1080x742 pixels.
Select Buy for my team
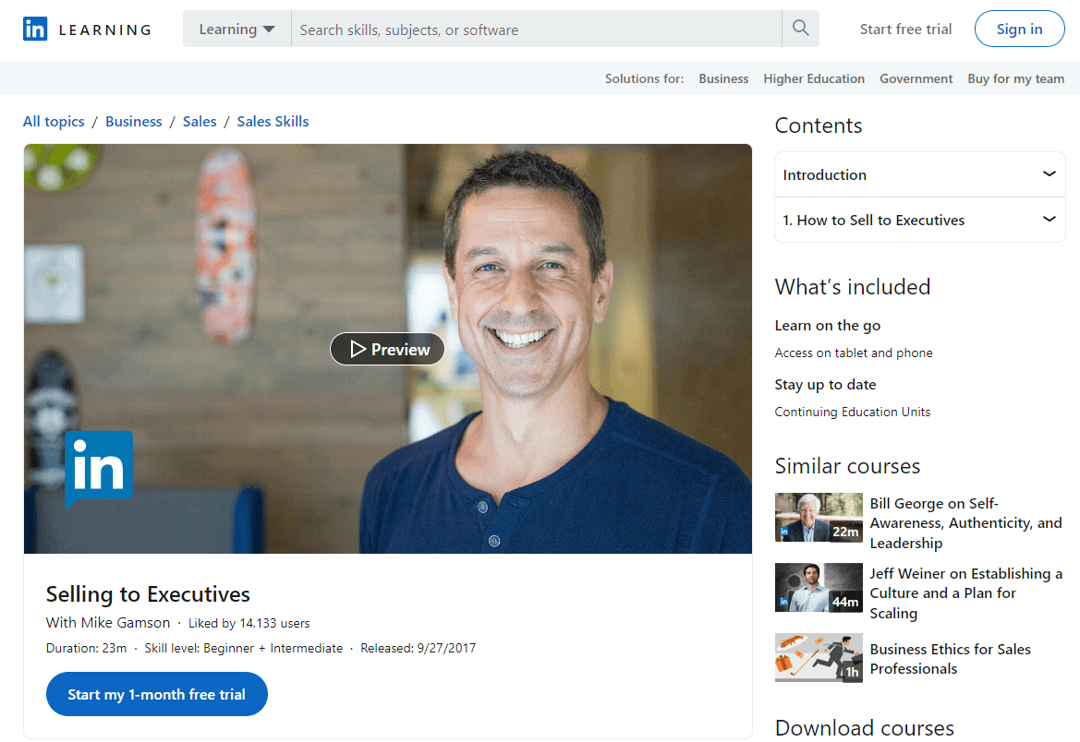coord(1015,78)
